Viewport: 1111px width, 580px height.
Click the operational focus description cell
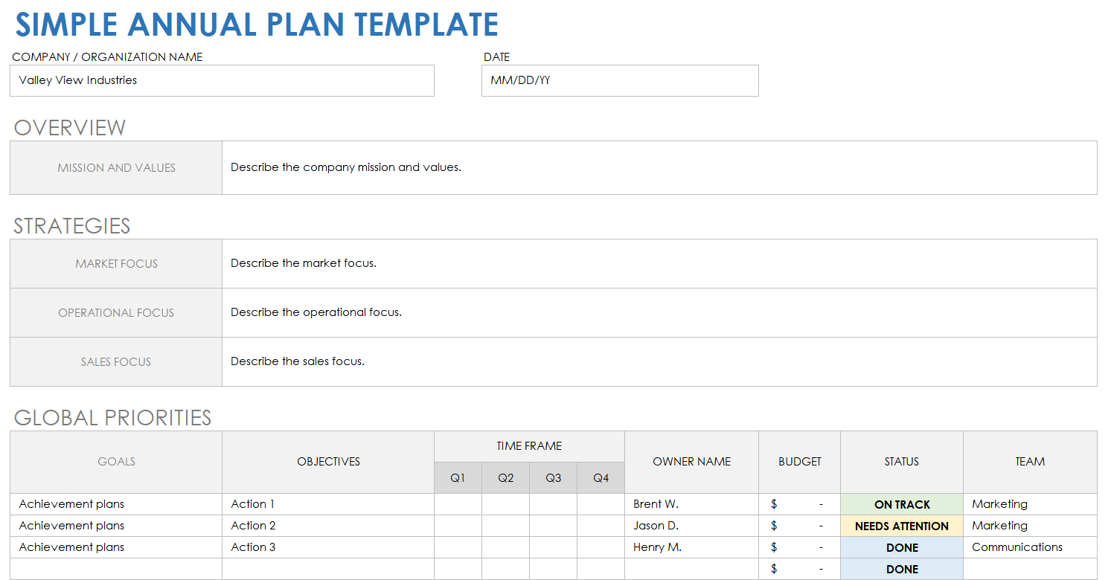659,312
